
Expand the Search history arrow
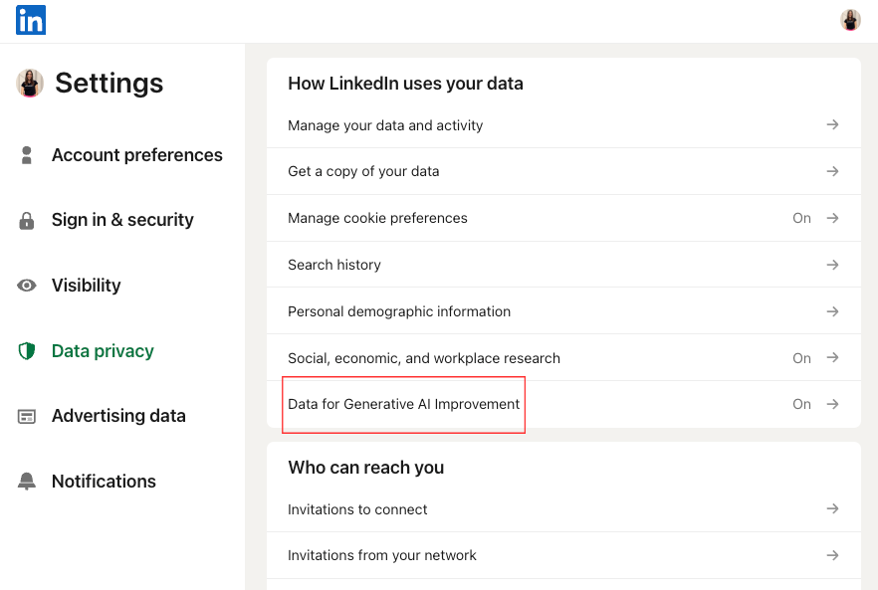click(x=832, y=265)
